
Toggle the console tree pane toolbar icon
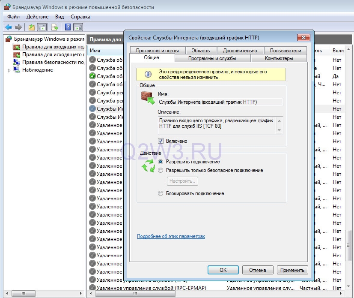pos(42,27)
